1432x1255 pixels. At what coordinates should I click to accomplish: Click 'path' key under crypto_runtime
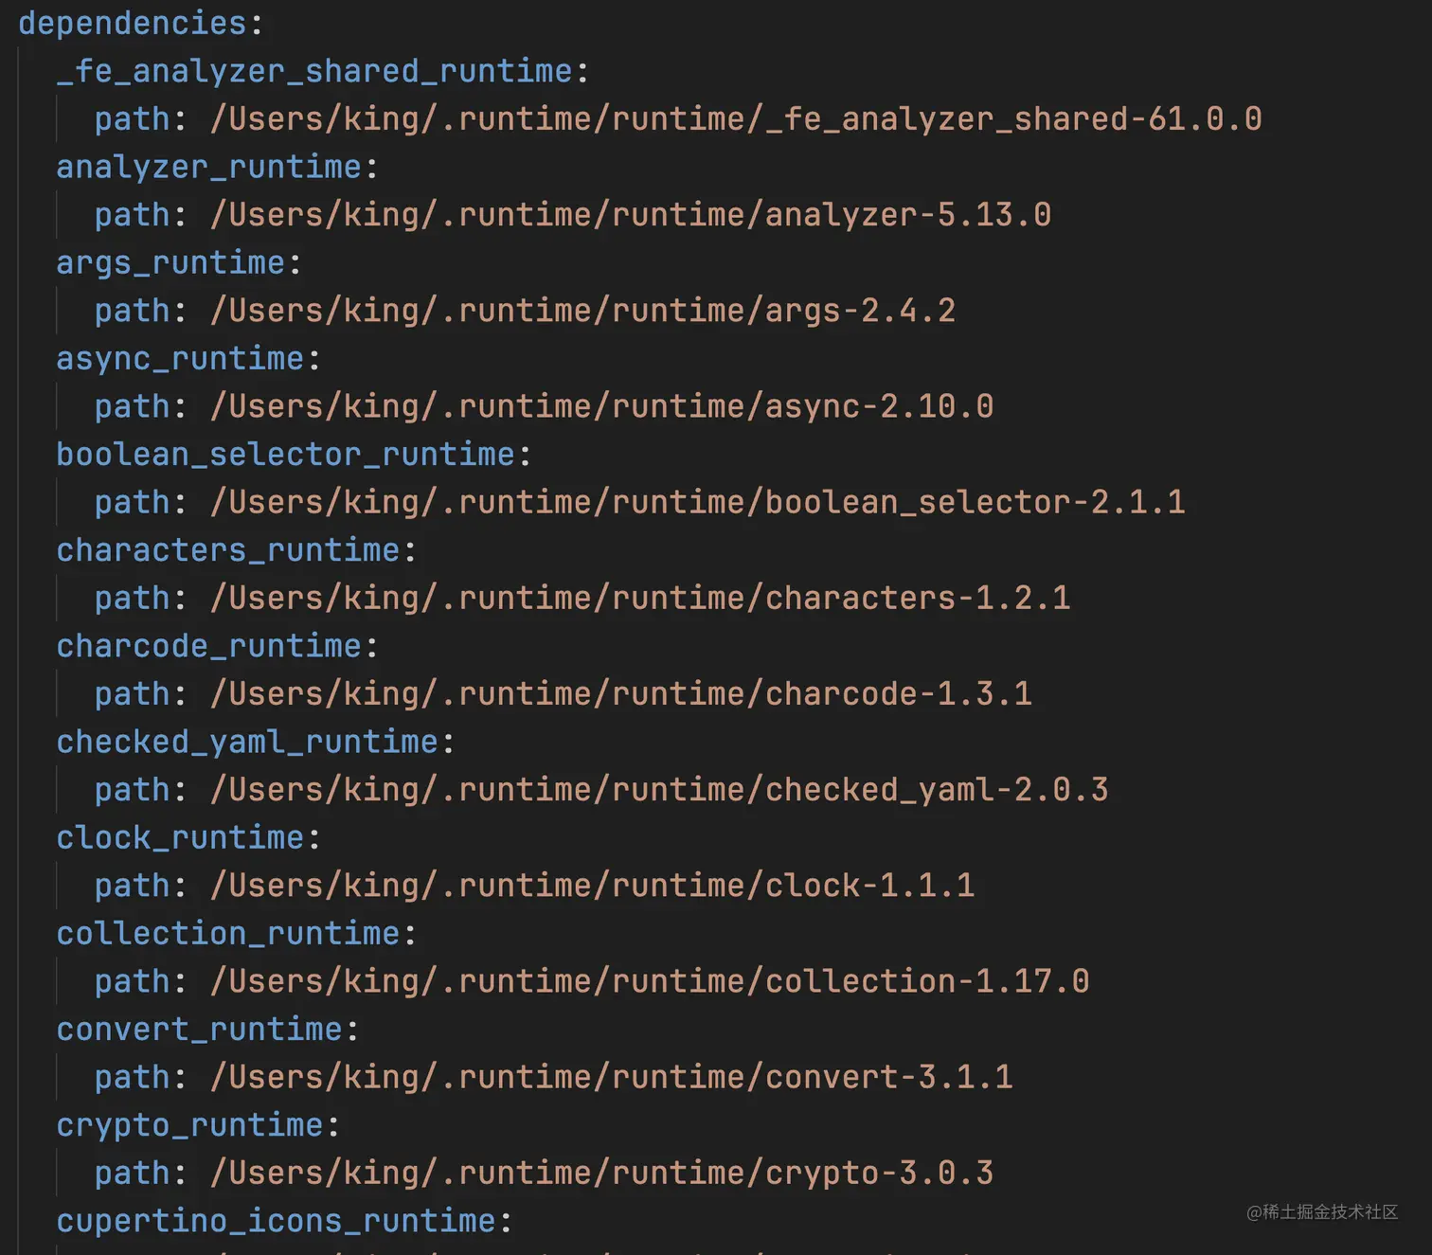[x=133, y=1174]
